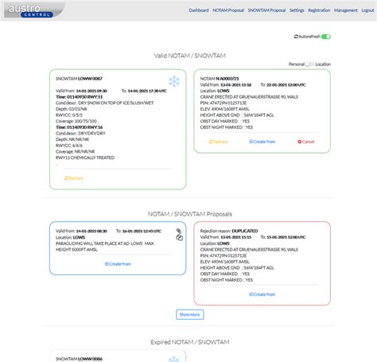Log out via Logout link

(367, 10)
